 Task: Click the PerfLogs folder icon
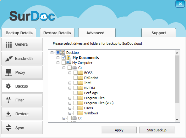tap(80, 93)
